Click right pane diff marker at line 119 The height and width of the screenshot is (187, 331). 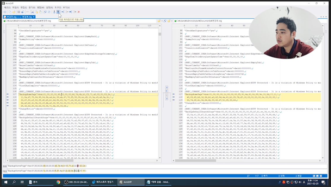tap(174, 100)
